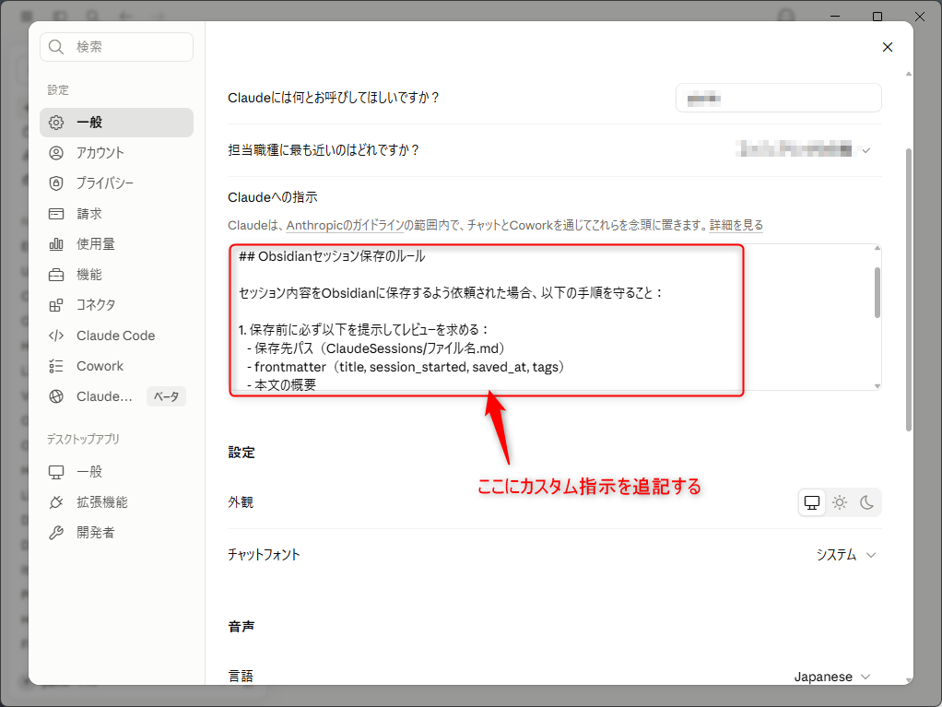Screen dimensions: 942x707
Task: Open the 請求 settings section
Action: click(116, 214)
